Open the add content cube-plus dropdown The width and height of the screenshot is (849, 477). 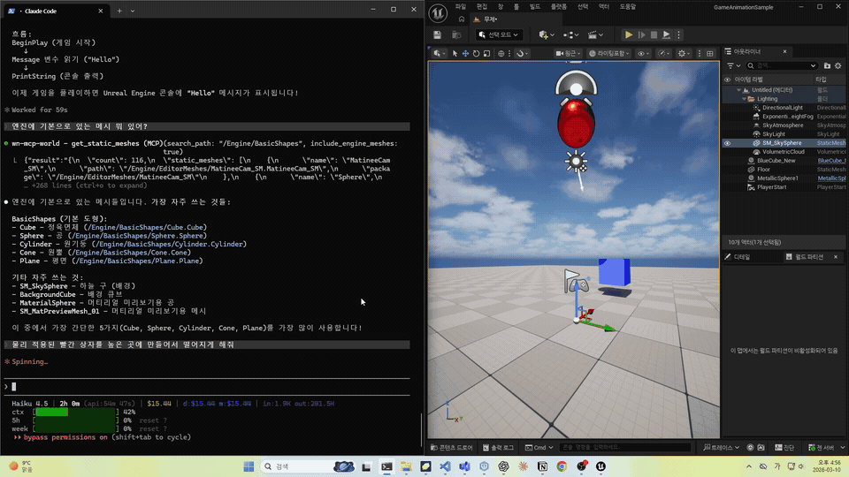click(x=547, y=34)
